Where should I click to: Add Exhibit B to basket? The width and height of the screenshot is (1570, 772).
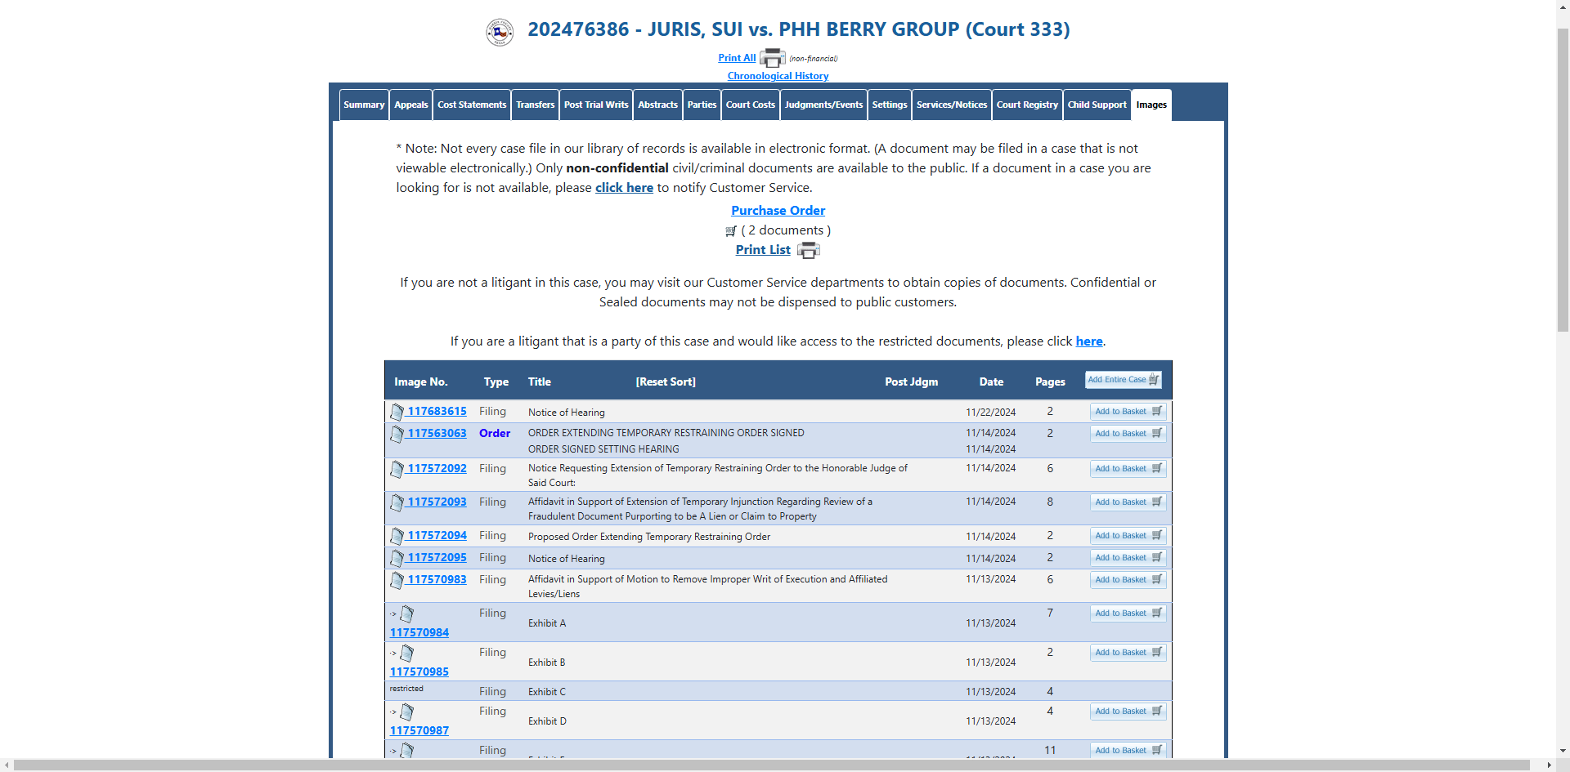(1128, 653)
